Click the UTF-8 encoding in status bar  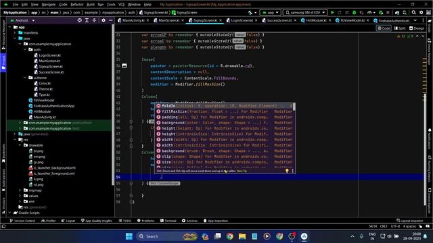(x=395, y=226)
